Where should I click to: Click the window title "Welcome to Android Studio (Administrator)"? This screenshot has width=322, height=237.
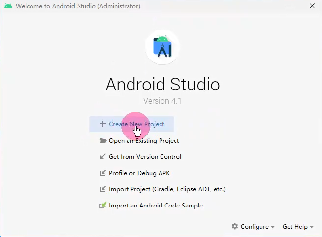coord(78,6)
